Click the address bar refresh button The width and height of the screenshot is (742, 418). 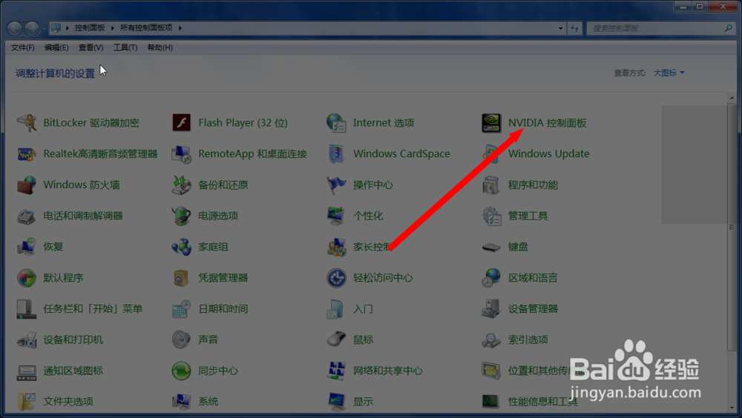point(574,28)
